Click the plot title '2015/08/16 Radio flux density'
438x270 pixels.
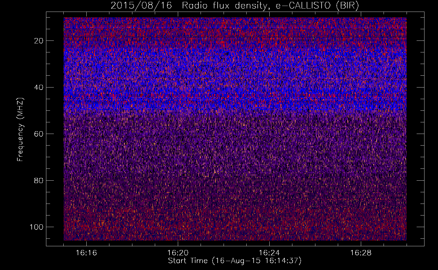pyautogui.click(x=234, y=6)
